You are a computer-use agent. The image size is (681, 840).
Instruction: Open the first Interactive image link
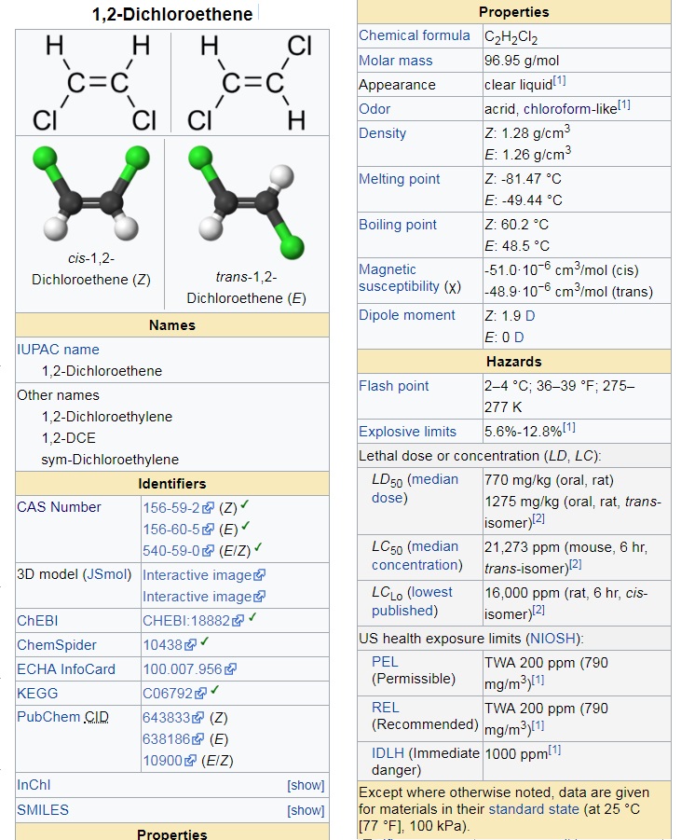point(203,575)
